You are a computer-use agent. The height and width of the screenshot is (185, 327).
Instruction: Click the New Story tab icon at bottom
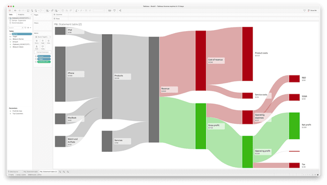tap(68, 172)
